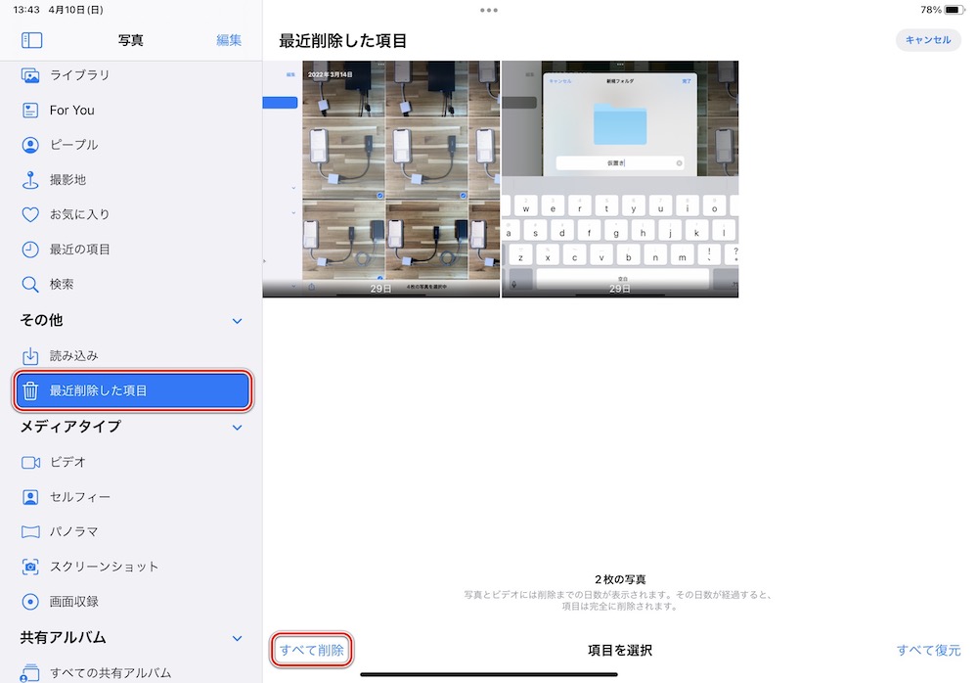This screenshot has width=978, height=683.
Task: Click the Screenshots camera-frame icon
Action: click(30, 567)
